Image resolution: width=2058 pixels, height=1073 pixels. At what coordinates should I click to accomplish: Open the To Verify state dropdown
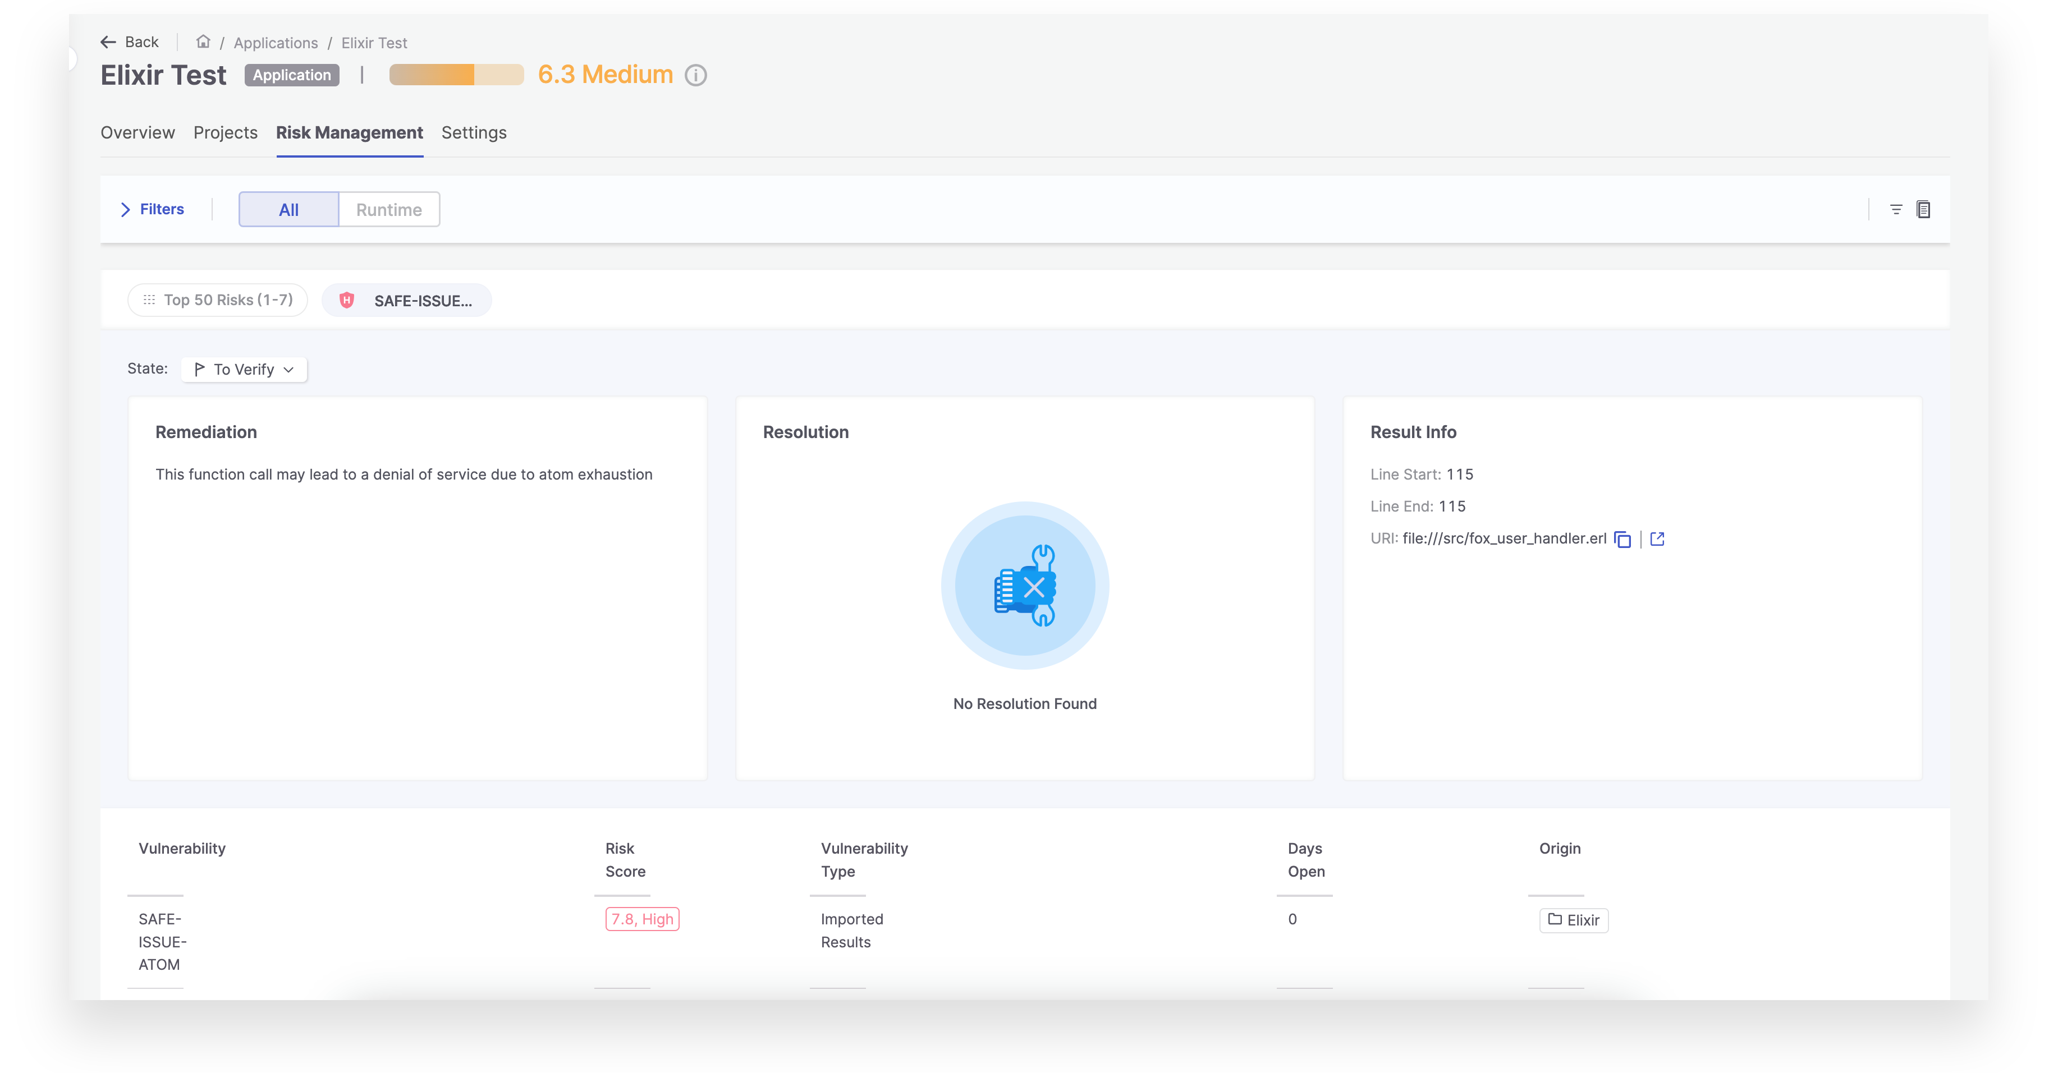245,370
